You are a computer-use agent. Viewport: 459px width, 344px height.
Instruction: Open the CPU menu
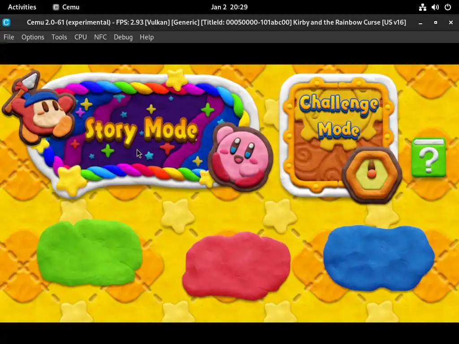point(81,37)
